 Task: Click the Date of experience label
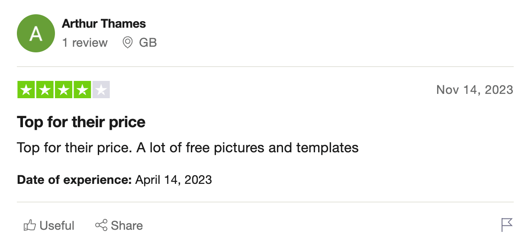click(x=74, y=179)
